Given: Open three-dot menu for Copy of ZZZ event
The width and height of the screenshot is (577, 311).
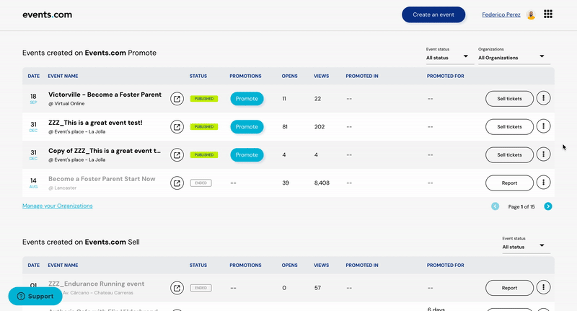Looking at the screenshot, I should [543, 154].
